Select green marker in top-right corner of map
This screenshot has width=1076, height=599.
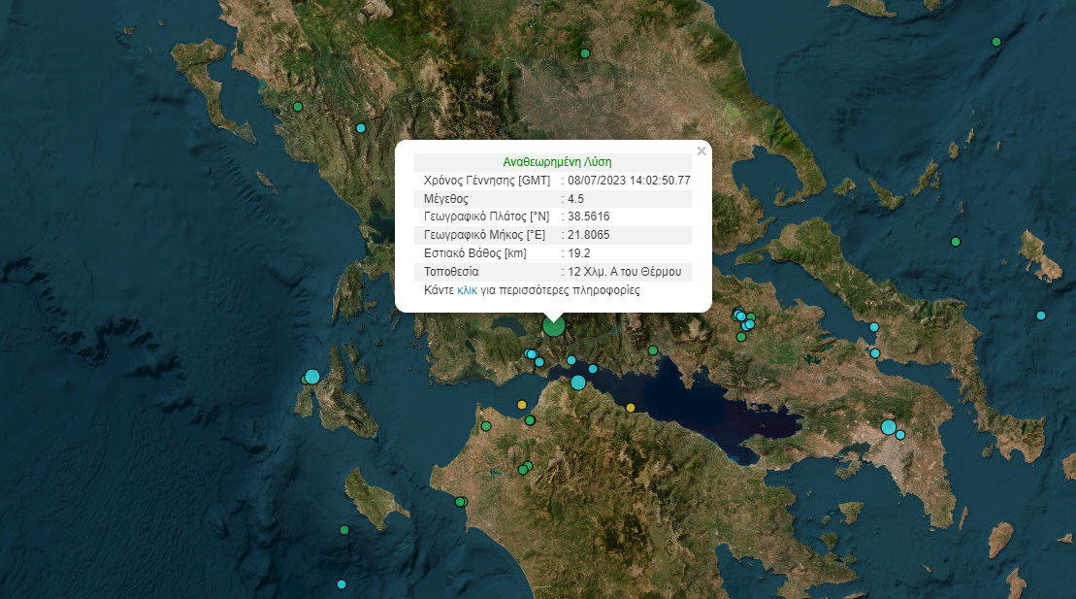(x=995, y=42)
